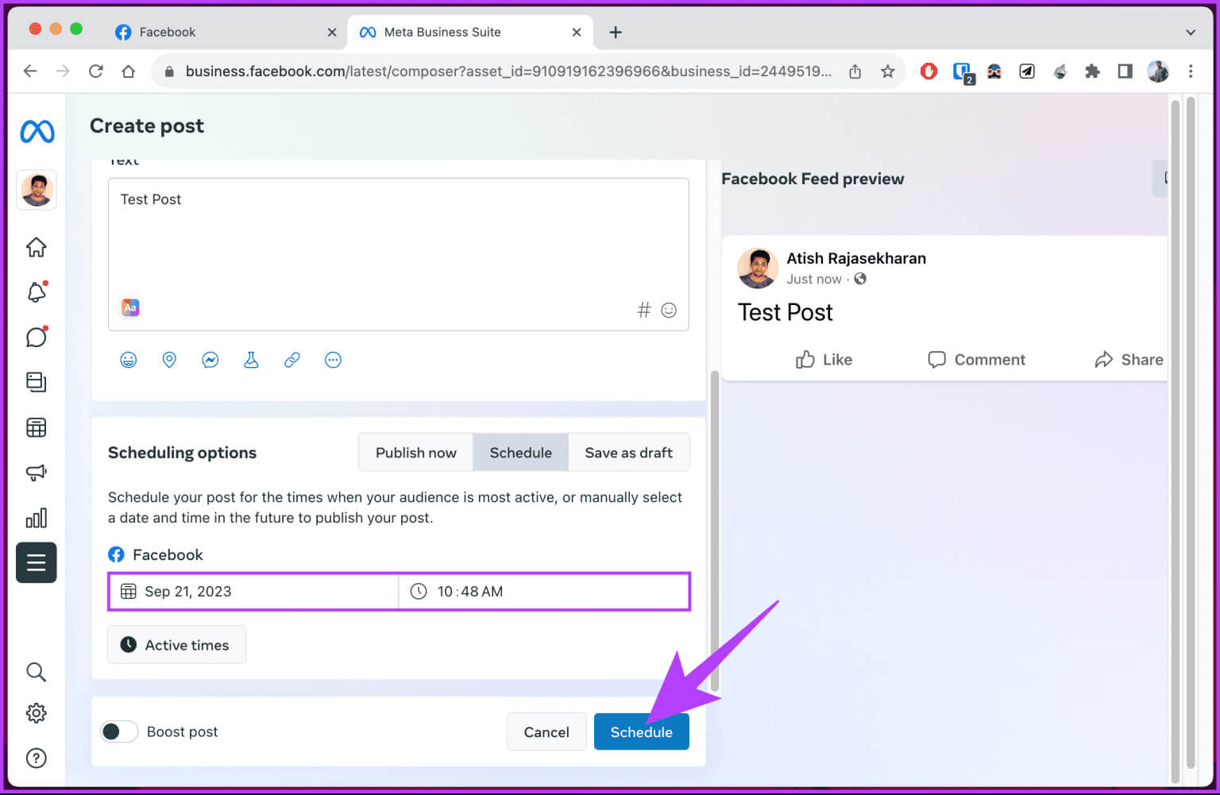Select the Save as draft option
1220x795 pixels.
coord(629,453)
